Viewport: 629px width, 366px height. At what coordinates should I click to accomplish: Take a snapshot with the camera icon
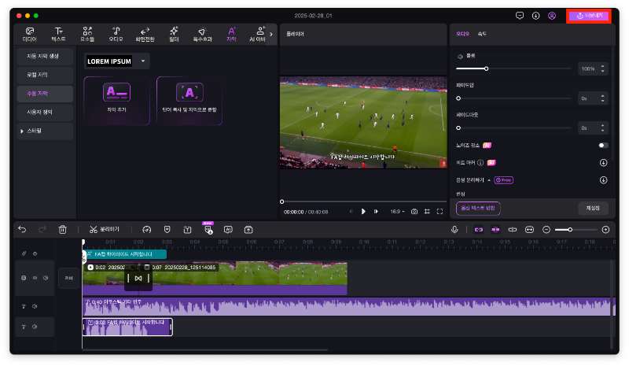(x=414, y=211)
